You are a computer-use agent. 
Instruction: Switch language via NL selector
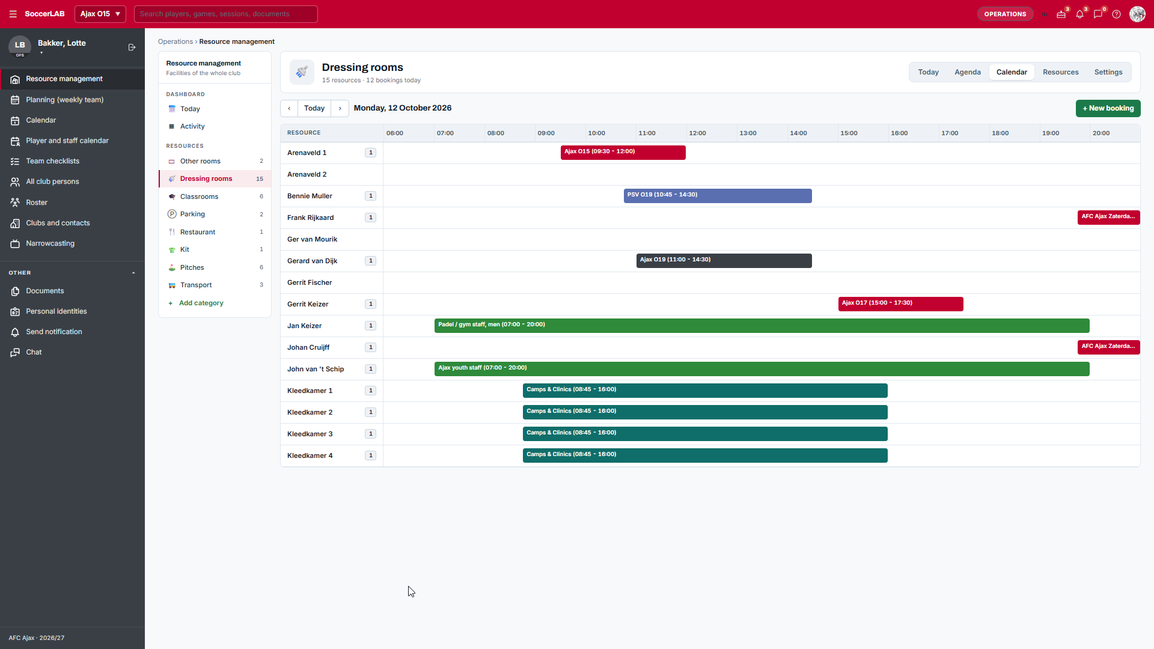[1045, 14]
